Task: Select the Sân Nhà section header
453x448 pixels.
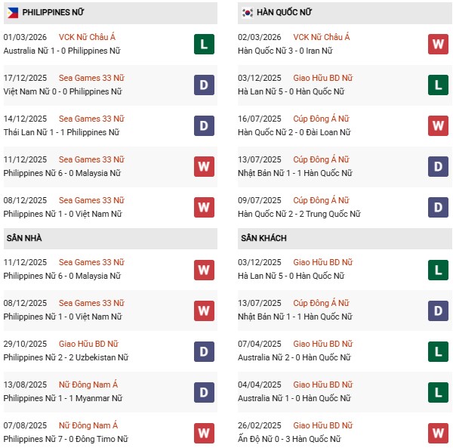Action: pyautogui.click(x=25, y=238)
